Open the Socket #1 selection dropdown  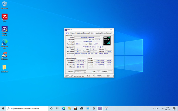click(80, 72)
